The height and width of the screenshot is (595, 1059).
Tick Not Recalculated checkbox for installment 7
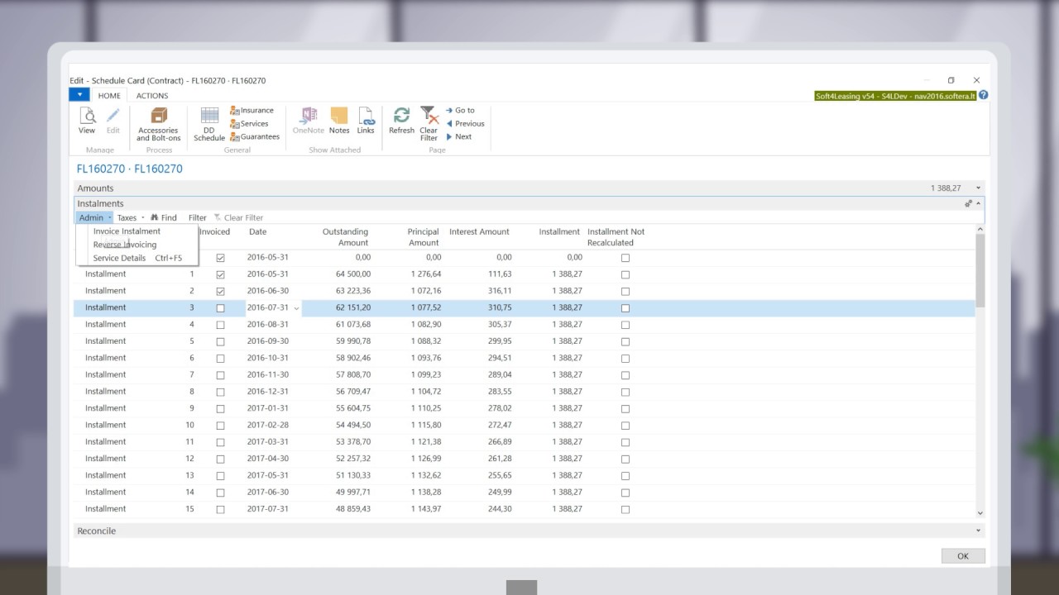[625, 375]
